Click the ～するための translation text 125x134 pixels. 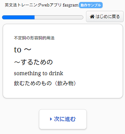[33, 62]
